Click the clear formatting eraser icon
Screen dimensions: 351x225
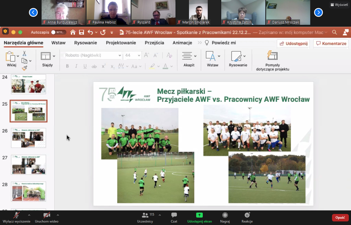(x=169, y=55)
